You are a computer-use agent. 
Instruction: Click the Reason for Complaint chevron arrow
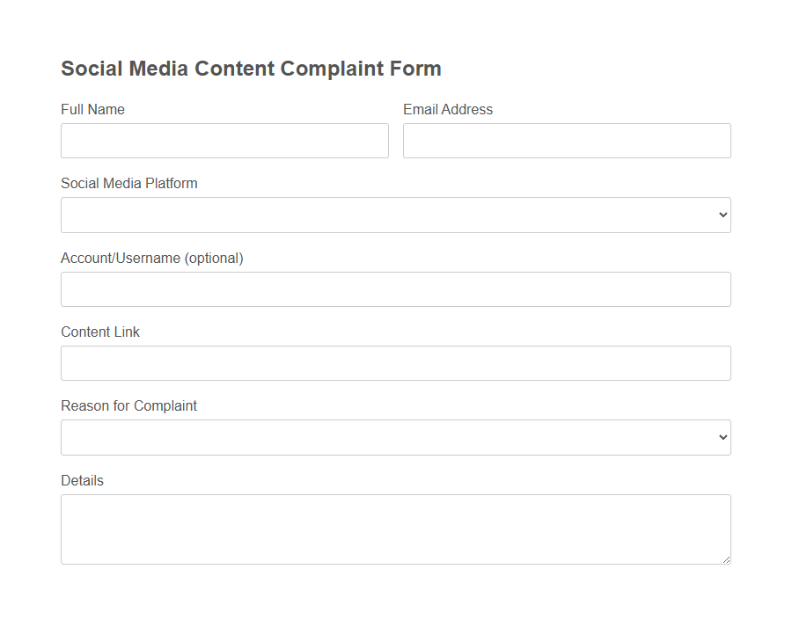tap(722, 437)
